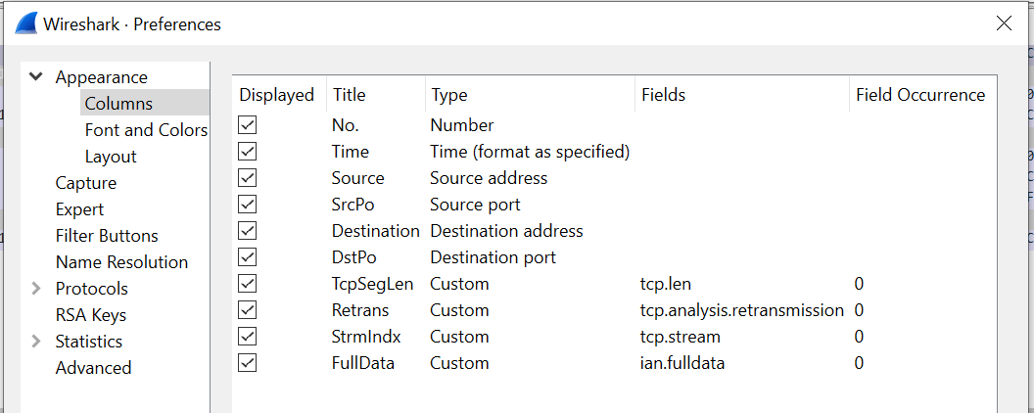Sort by the Title column header
This screenshot has height=413, width=1034.
[350, 95]
